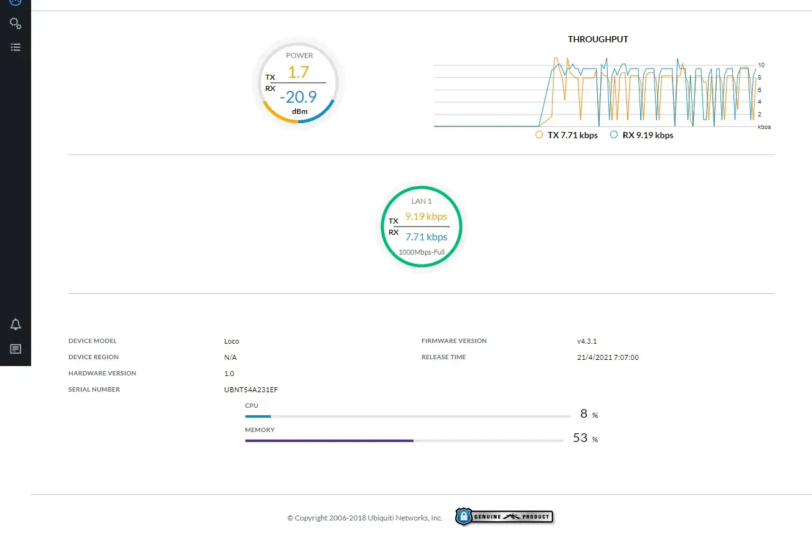The width and height of the screenshot is (812, 541).
Task: Select the device region value N/A
Action: (230, 357)
